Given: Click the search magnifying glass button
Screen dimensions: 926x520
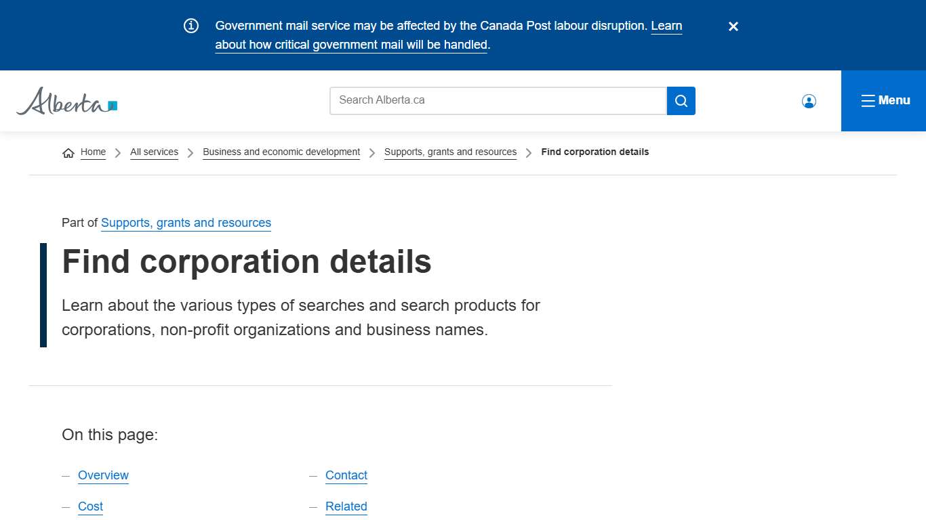Looking at the screenshot, I should (681, 100).
